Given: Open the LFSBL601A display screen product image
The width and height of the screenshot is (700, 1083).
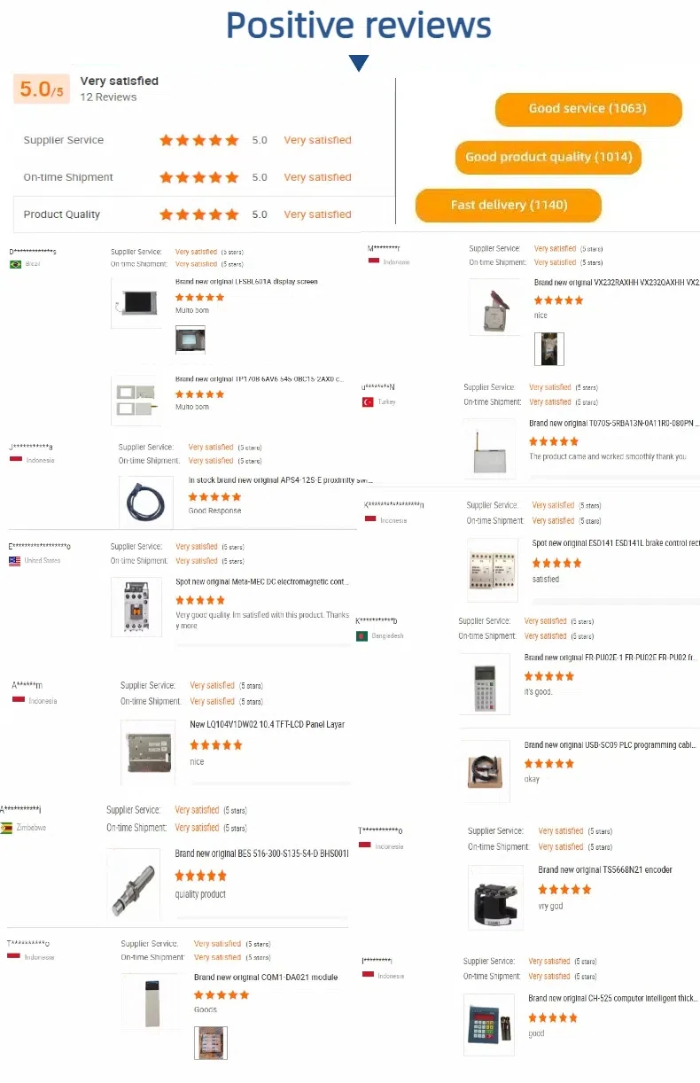Looking at the screenshot, I should (x=136, y=303).
